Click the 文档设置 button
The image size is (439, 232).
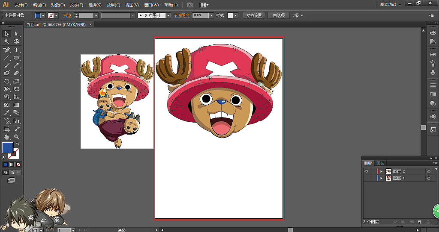point(254,15)
